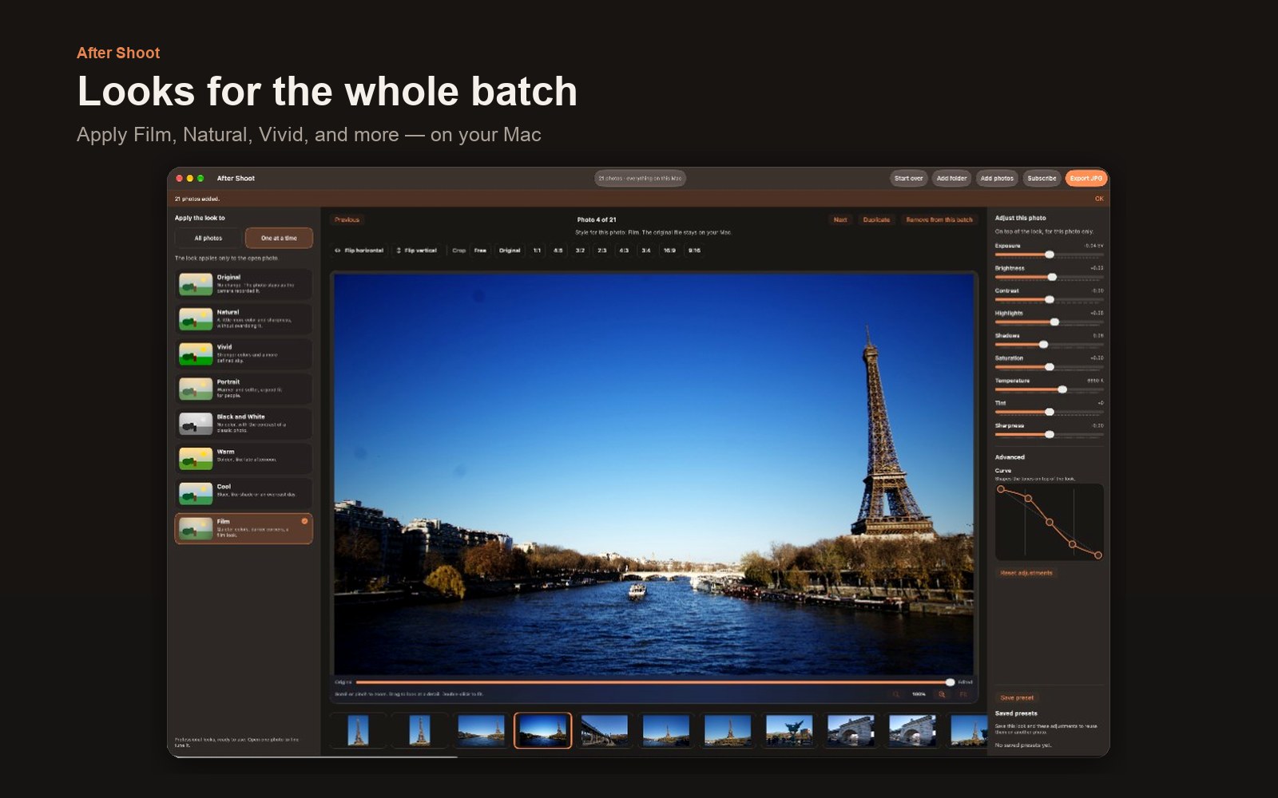This screenshot has width=1278, height=798.
Task: Click Reset adjustments
Action: [1026, 573]
